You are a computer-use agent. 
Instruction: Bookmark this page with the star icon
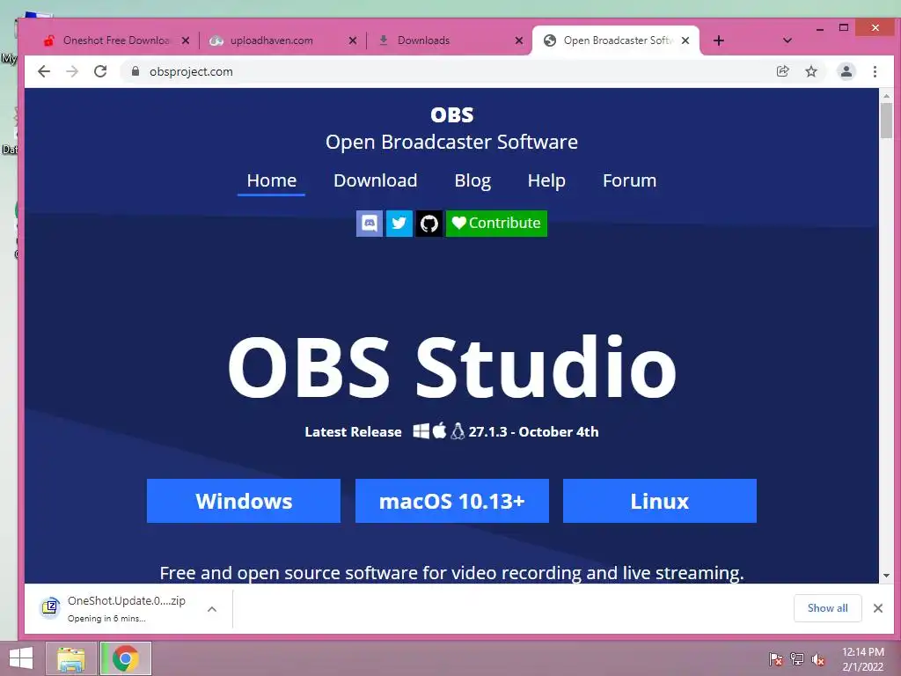tap(810, 71)
